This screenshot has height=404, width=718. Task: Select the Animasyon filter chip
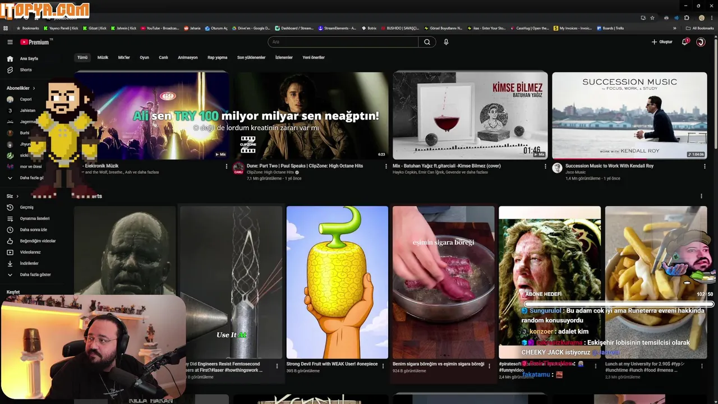pyautogui.click(x=188, y=57)
